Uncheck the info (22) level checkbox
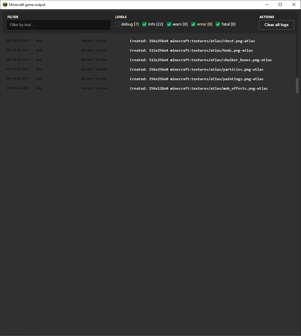The image size is (301, 336). point(144,24)
